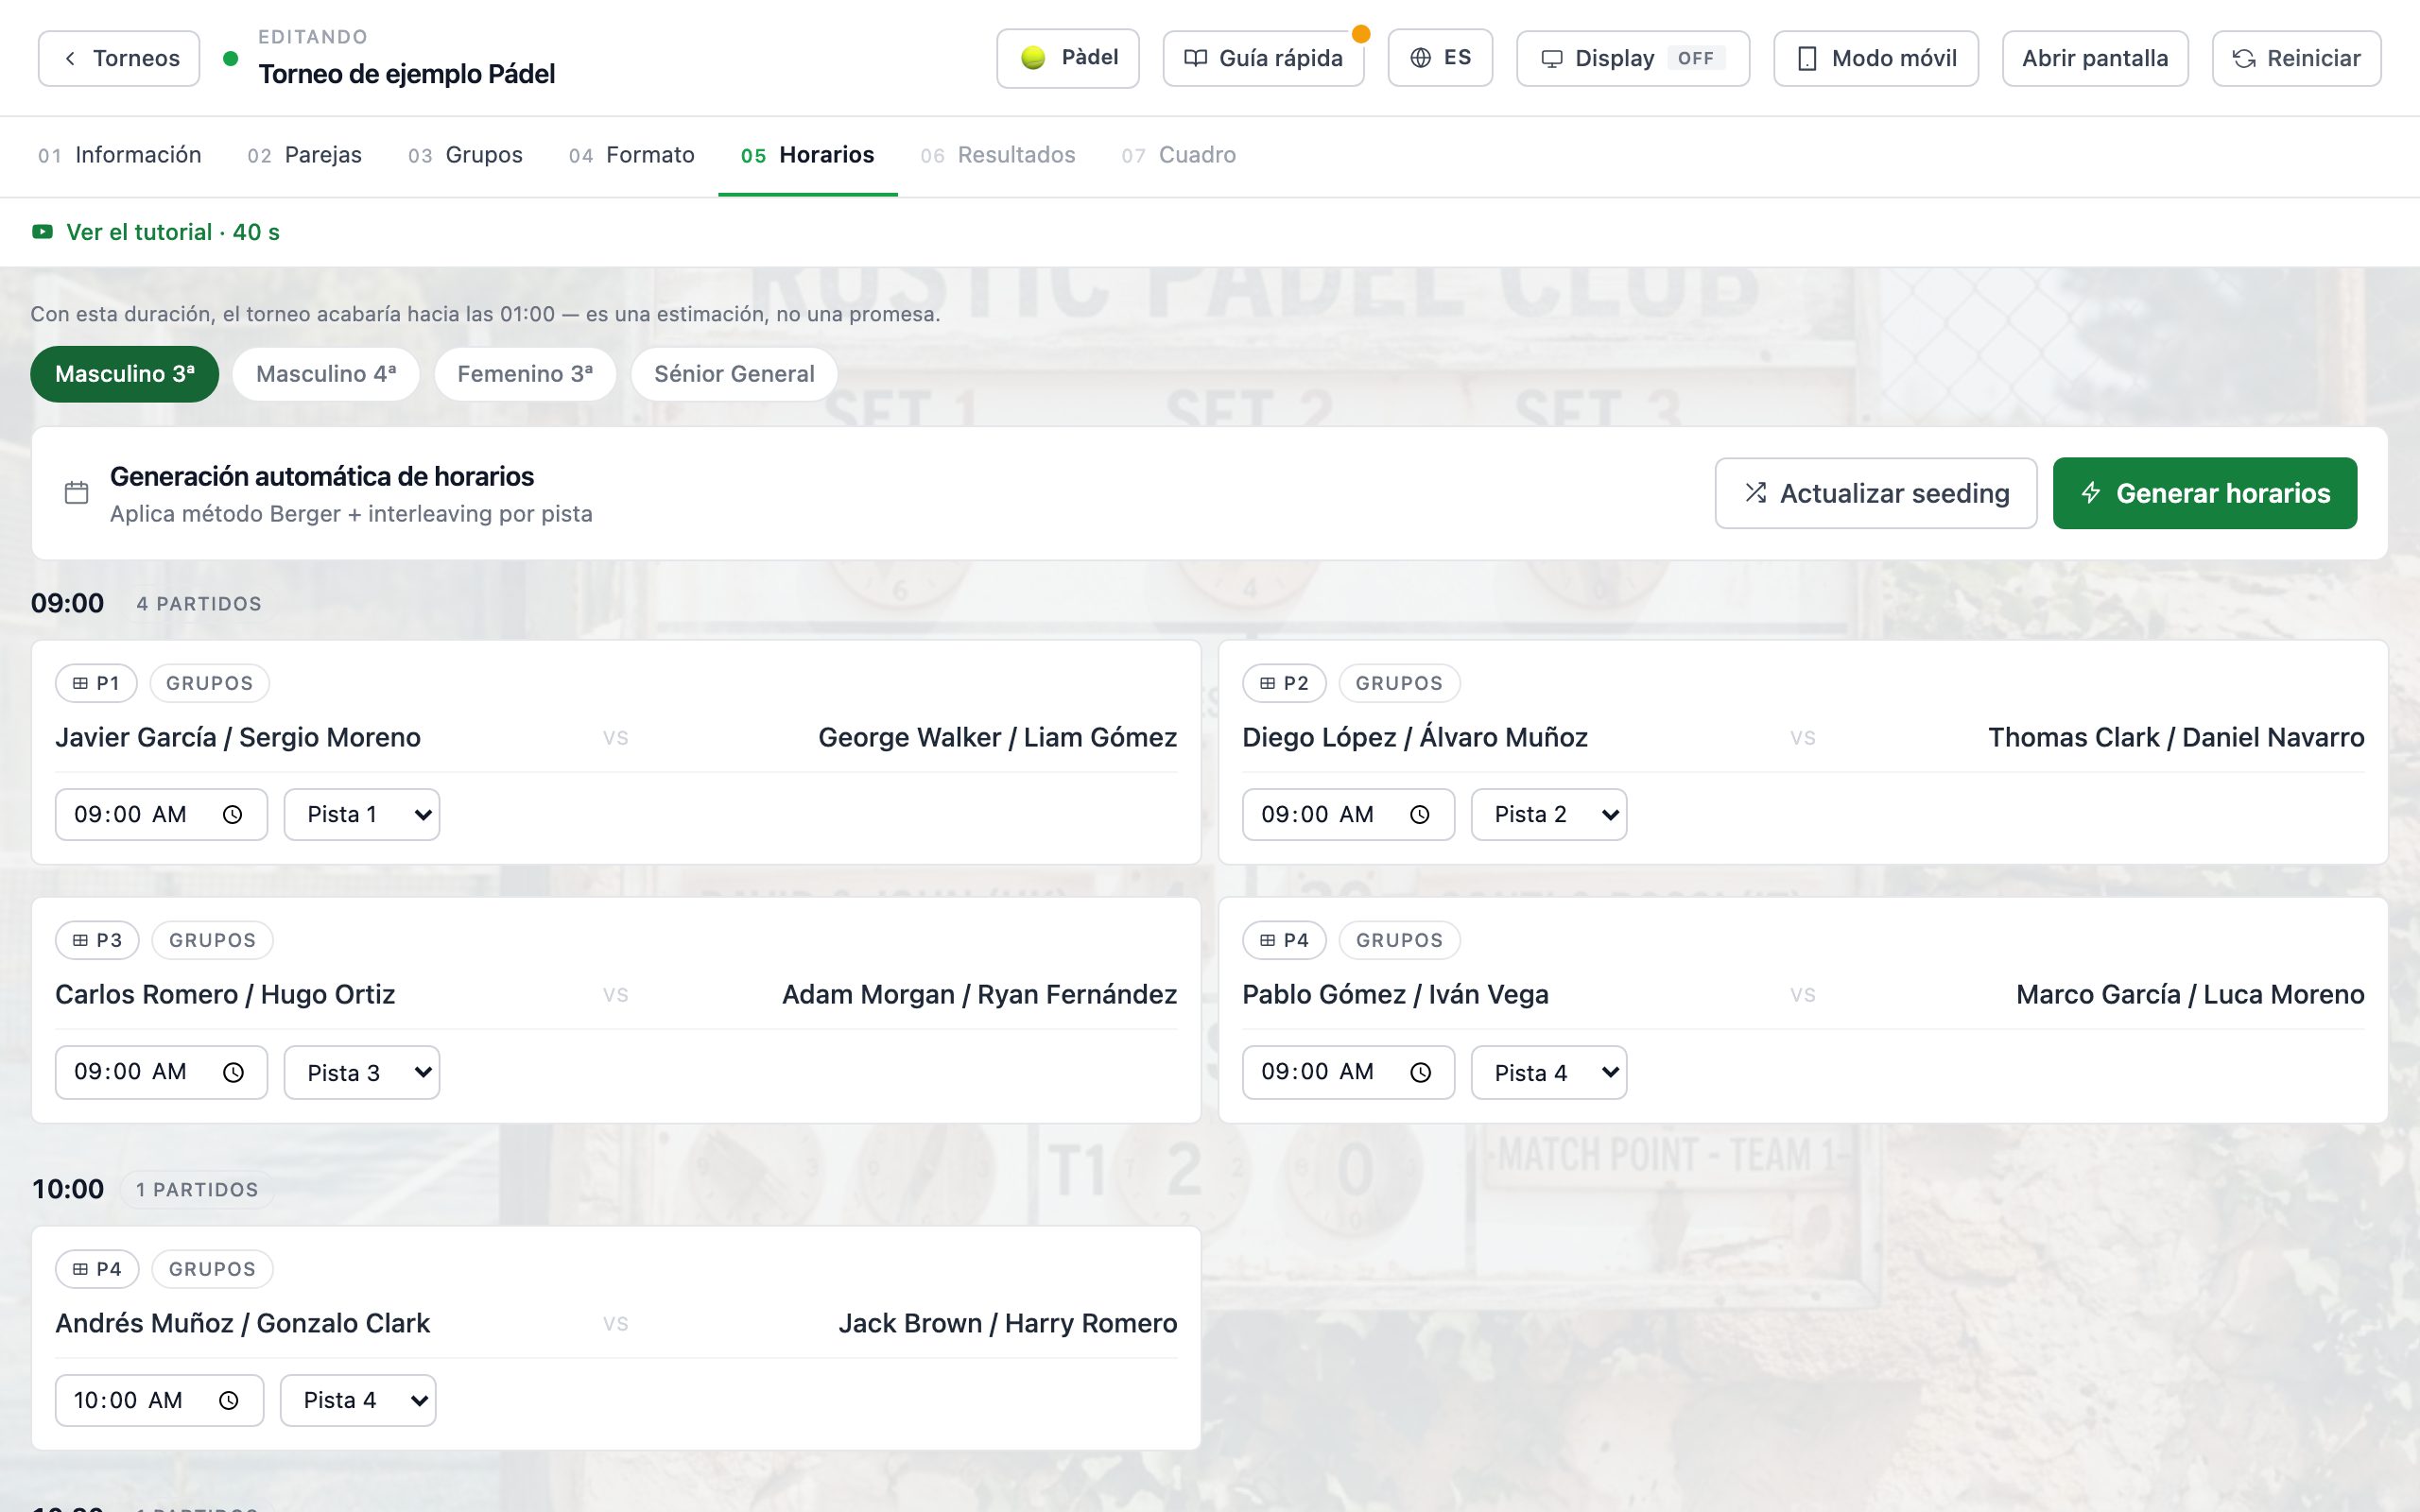The height and width of the screenshot is (1512, 2420).
Task: Click the GRUPOS badge in Javier García match
Action: pyautogui.click(x=210, y=683)
